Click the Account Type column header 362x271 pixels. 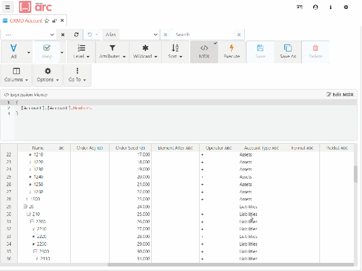coord(262,148)
